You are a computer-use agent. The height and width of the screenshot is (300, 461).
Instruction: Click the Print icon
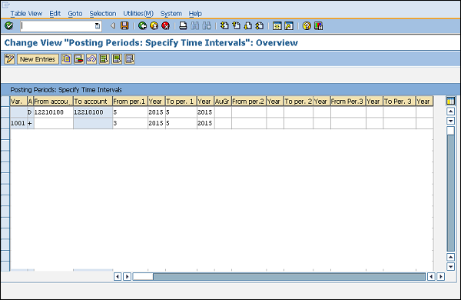click(183, 26)
